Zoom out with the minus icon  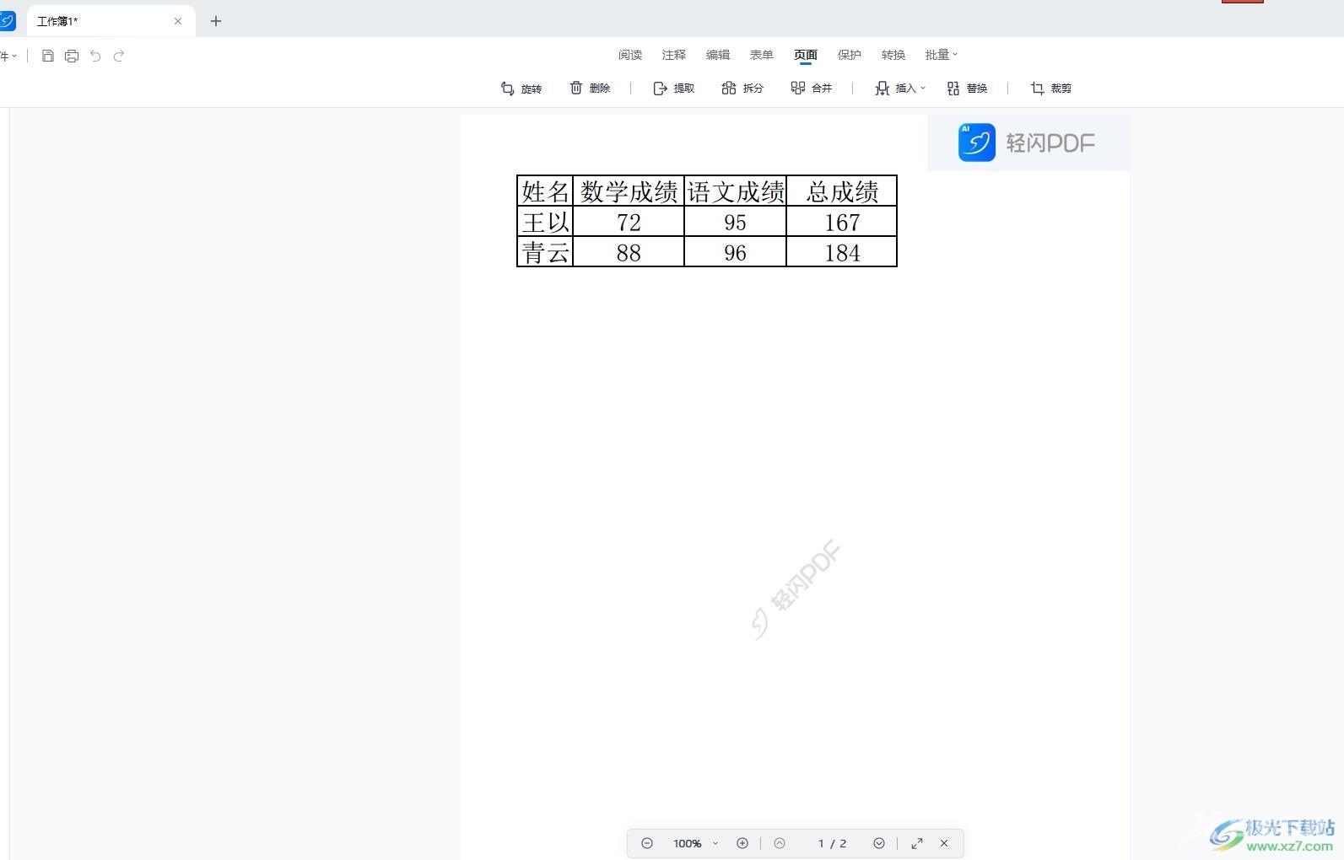pos(647,843)
